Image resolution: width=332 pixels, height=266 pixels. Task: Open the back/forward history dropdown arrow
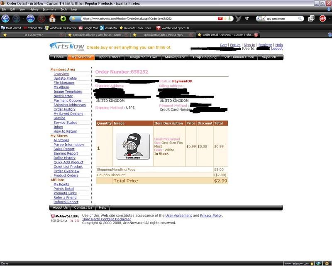(23, 19)
